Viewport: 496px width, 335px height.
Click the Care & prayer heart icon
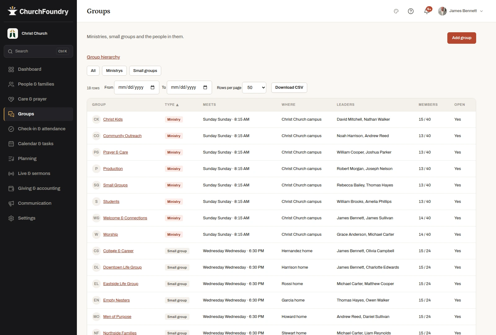(11, 99)
